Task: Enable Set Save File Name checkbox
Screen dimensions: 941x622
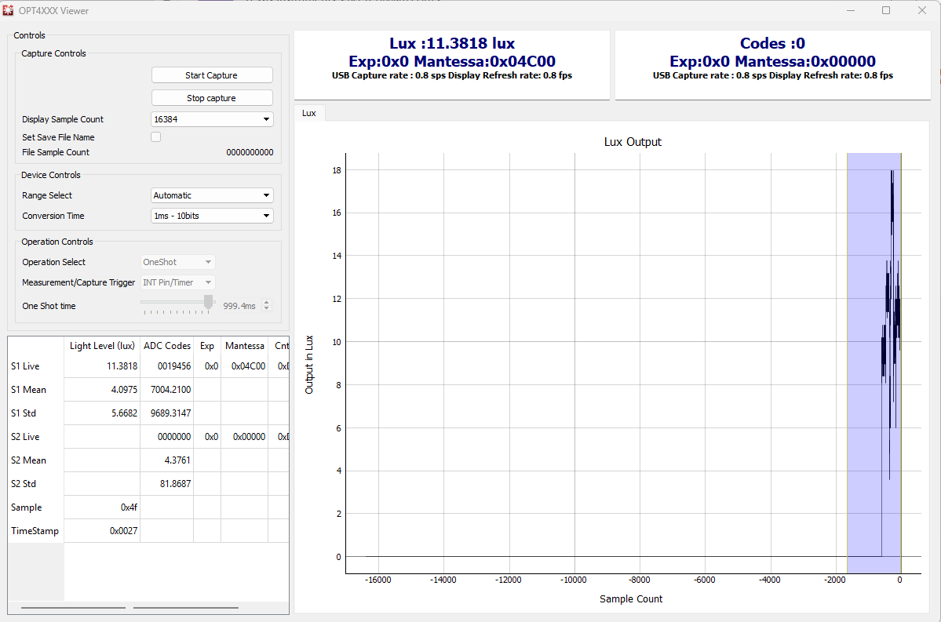Action: pos(156,136)
